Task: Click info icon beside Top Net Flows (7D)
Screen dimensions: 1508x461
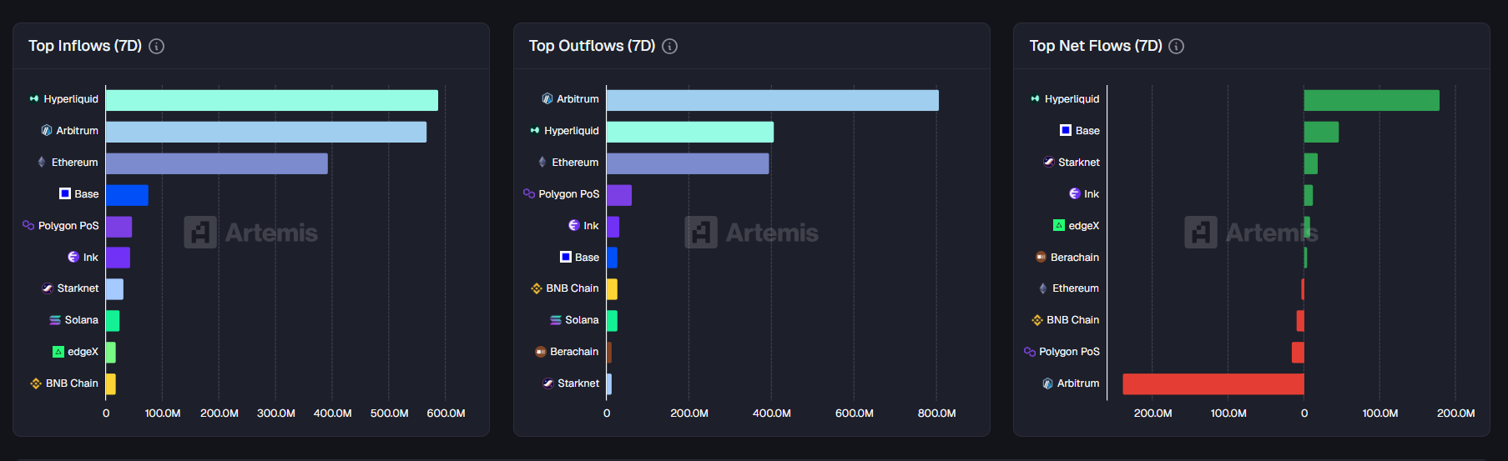Action: pyautogui.click(x=1176, y=47)
